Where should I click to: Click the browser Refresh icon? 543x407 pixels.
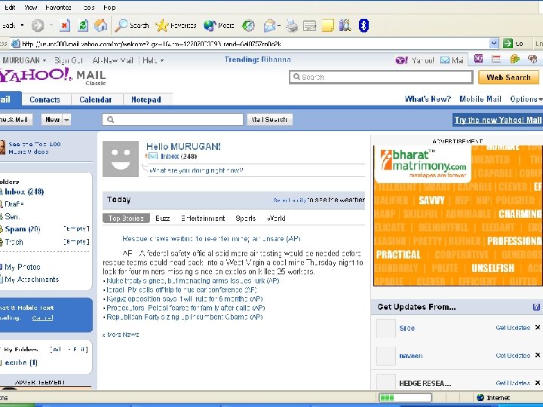[x=83, y=26]
